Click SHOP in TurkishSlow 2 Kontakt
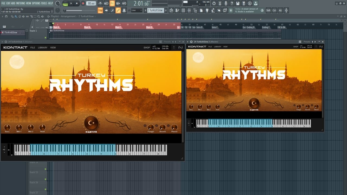 coord(295,47)
